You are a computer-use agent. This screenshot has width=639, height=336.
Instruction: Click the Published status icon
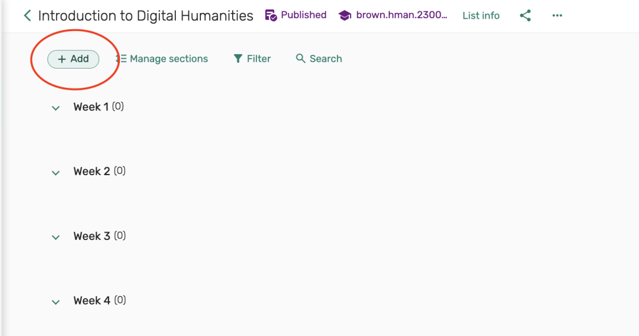coord(271,16)
